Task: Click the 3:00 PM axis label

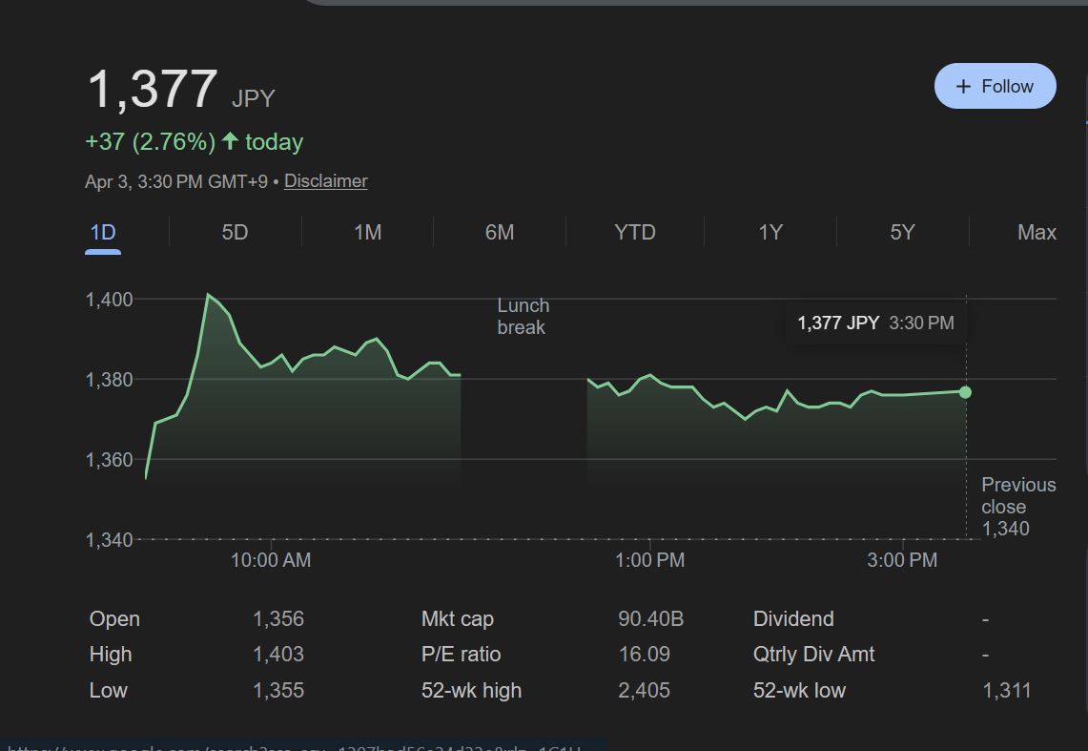Action: tap(902, 560)
